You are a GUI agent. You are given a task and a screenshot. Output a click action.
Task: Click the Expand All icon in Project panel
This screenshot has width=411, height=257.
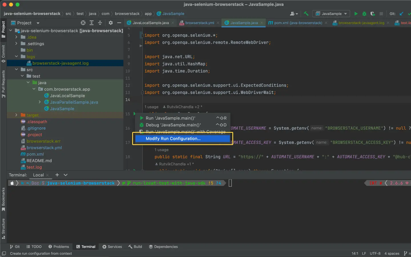(x=92, y=23)
